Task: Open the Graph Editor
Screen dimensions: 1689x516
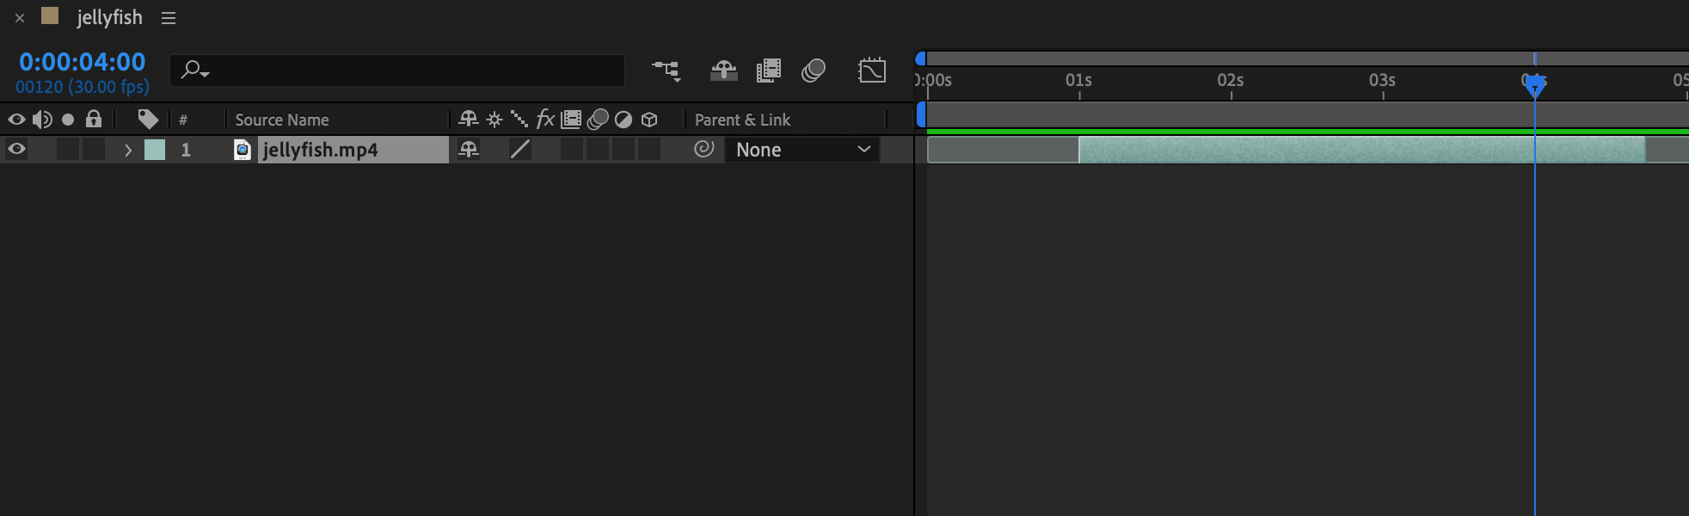Action: pos(872,71)
